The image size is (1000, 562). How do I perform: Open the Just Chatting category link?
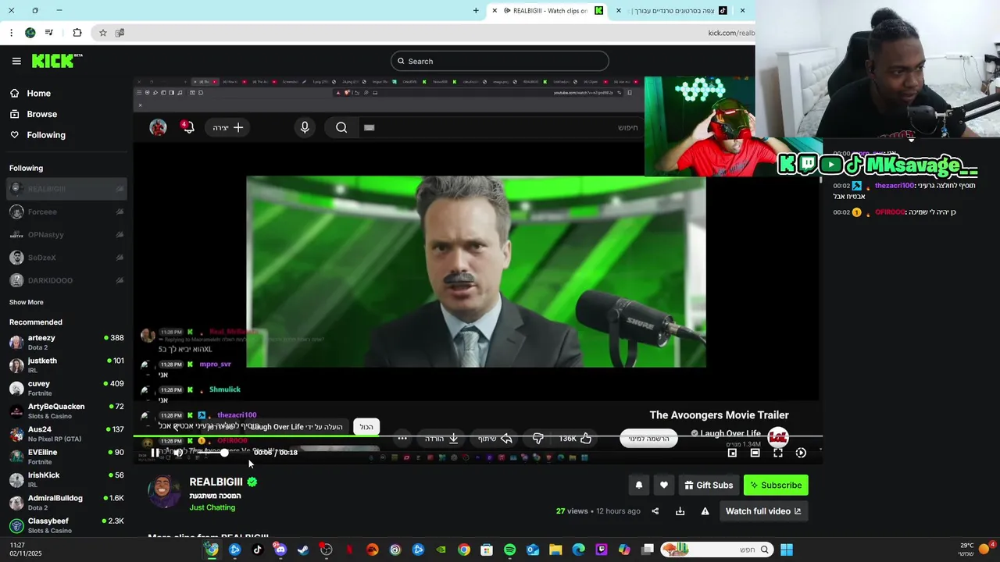pos(212,507)
